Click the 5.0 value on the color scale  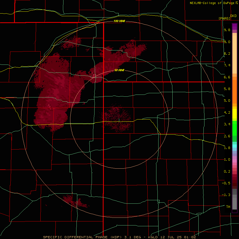click(227, 101)
